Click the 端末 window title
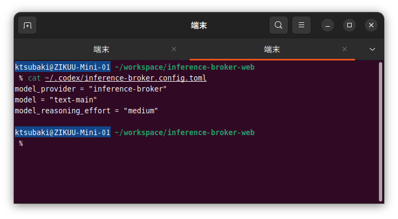Screen dimensions: 398x219 pos(199,26)
